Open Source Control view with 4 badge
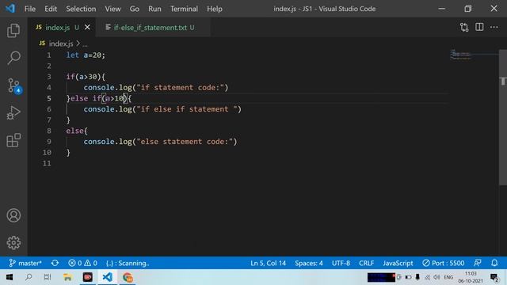The image size is (507, 285). click(x=14, y=85)
